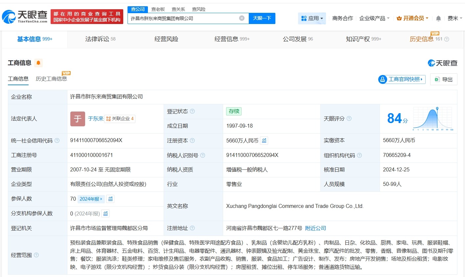Click the 附近公司 link beside registered address
Viewport: 465px width, 277px height.
[x=315, y=228]
